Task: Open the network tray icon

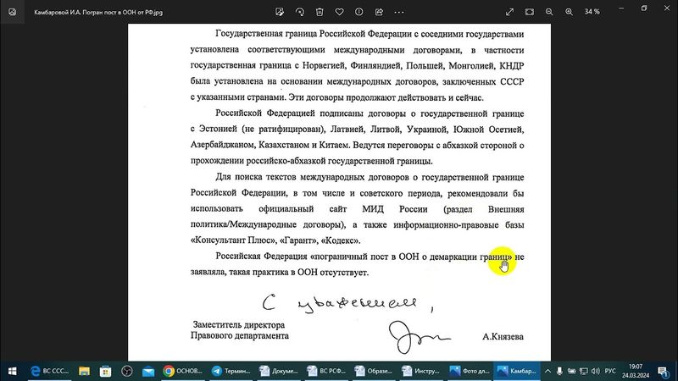Action: point(584,371)
